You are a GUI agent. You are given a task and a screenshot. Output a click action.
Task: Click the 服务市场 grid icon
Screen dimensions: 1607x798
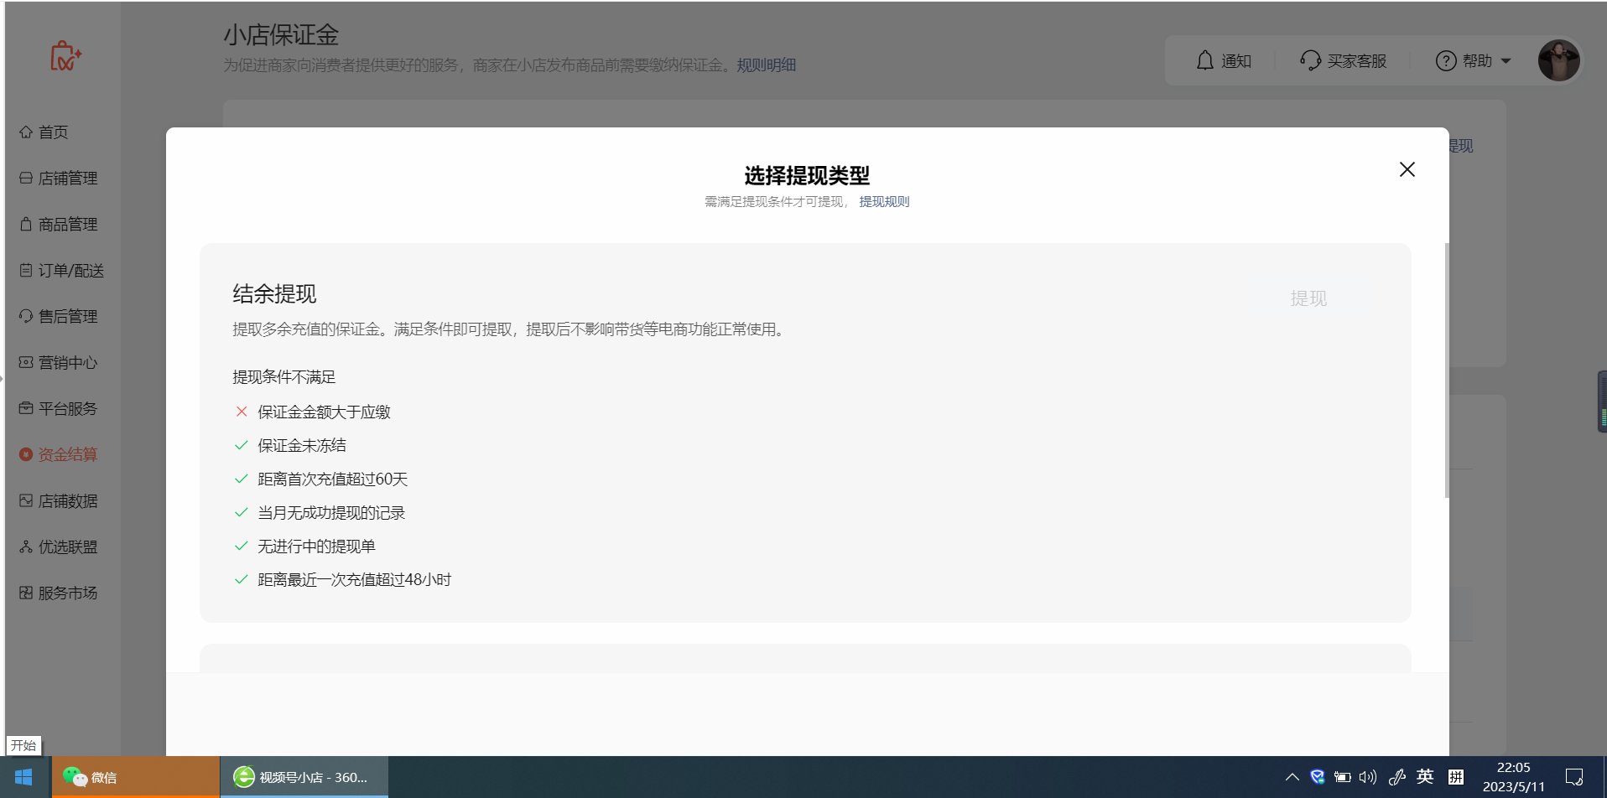(26, 593)
